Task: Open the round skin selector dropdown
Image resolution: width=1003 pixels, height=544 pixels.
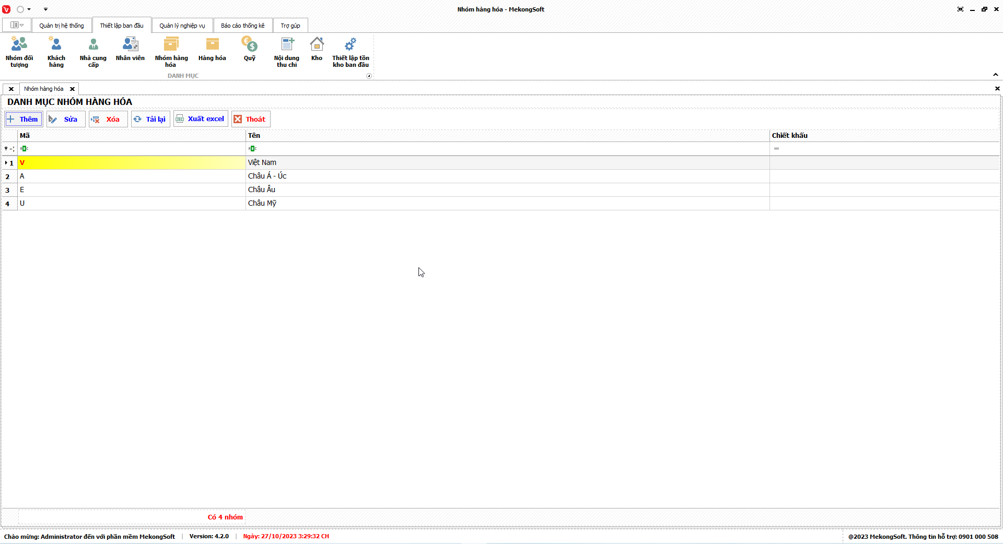Action: (x=24, y=9)
